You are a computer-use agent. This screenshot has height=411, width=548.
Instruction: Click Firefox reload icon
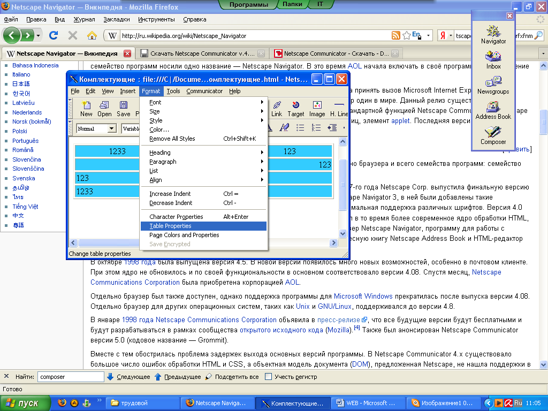54,35
